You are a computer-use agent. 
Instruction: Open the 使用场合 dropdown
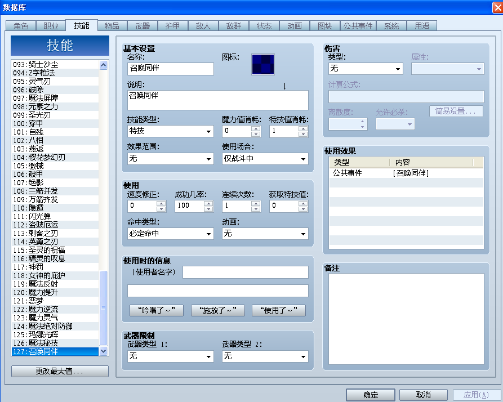265,158
